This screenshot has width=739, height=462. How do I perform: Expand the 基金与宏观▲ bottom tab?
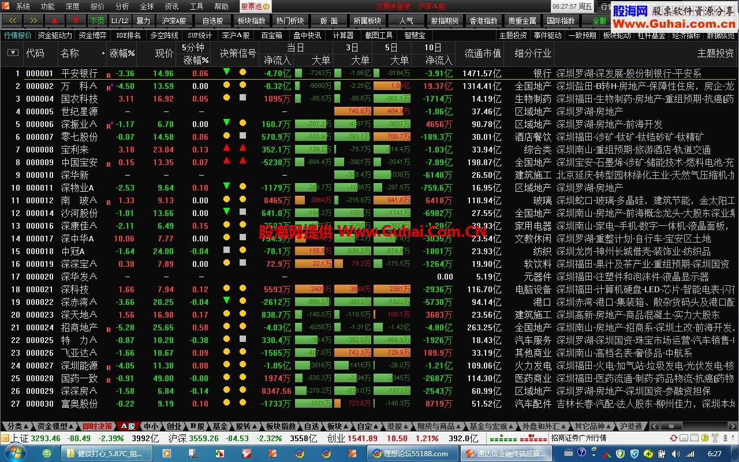tap(491, 426)
